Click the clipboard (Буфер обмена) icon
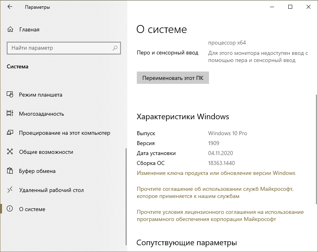The height and width of the screenshot is (252, 318). point(10,171)
